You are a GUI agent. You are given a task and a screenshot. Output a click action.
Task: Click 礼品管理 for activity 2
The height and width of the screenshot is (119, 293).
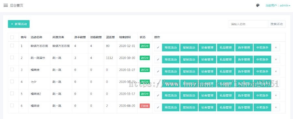click(226, 59)
